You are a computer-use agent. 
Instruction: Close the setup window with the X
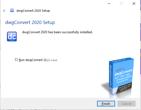pyautogui.click(x=134, y=4)
